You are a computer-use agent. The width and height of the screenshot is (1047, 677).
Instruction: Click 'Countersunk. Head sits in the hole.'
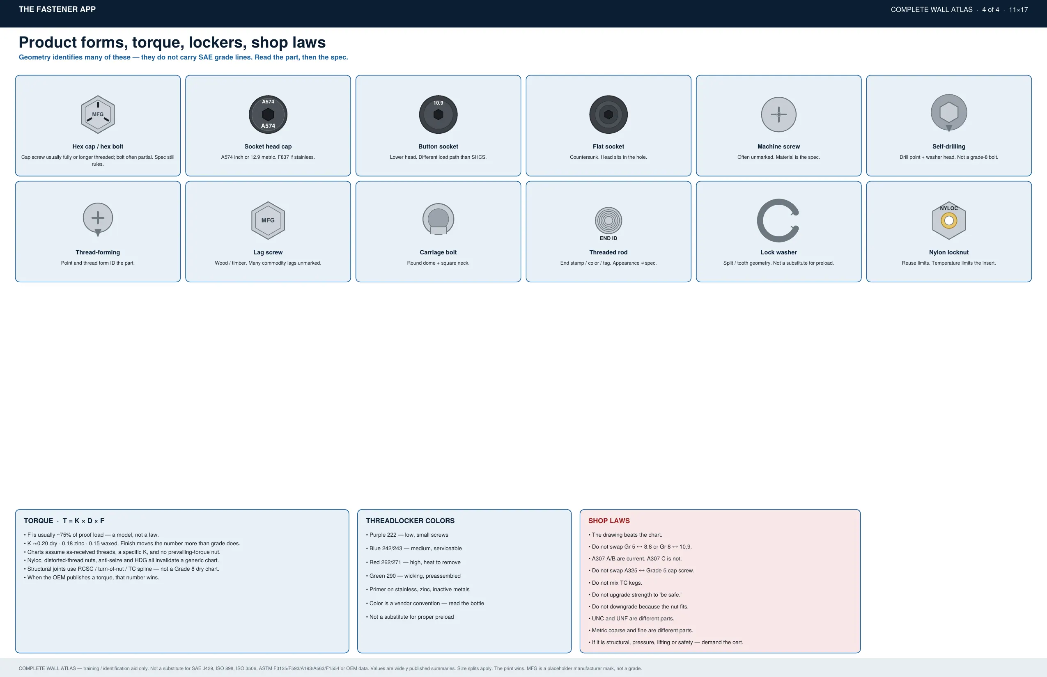608,157
